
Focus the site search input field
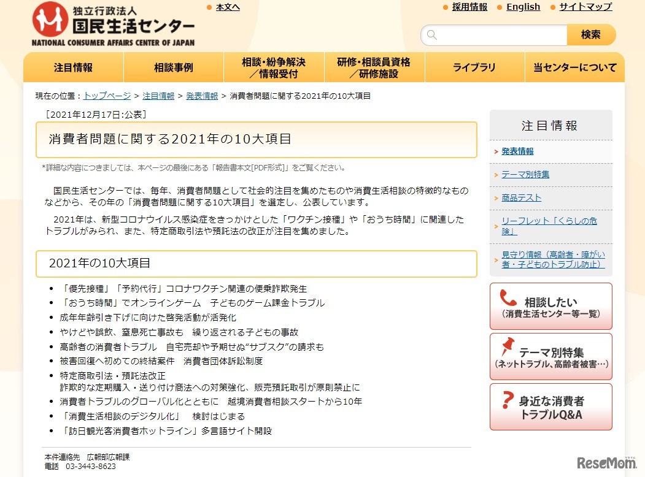tap(493, 35)
